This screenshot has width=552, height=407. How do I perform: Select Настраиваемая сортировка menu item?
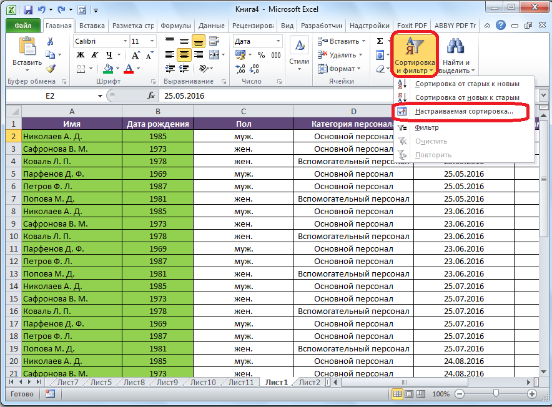pyautogui.click(x=463, y=111)
